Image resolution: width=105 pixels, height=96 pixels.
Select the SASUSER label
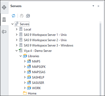pyautogui.click(x=38, y=83)
